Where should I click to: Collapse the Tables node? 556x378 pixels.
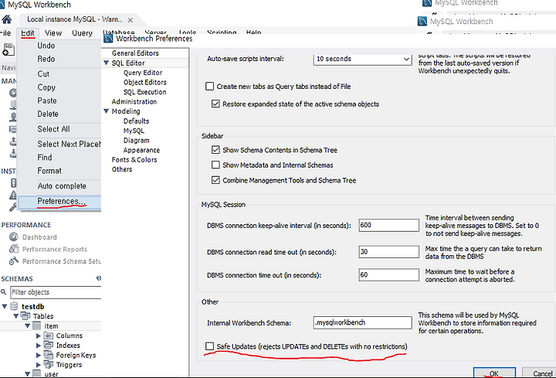coord(16,316)
